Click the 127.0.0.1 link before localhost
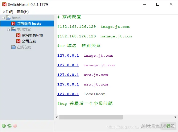Screen dimensions: 178x132 (68, 94)
